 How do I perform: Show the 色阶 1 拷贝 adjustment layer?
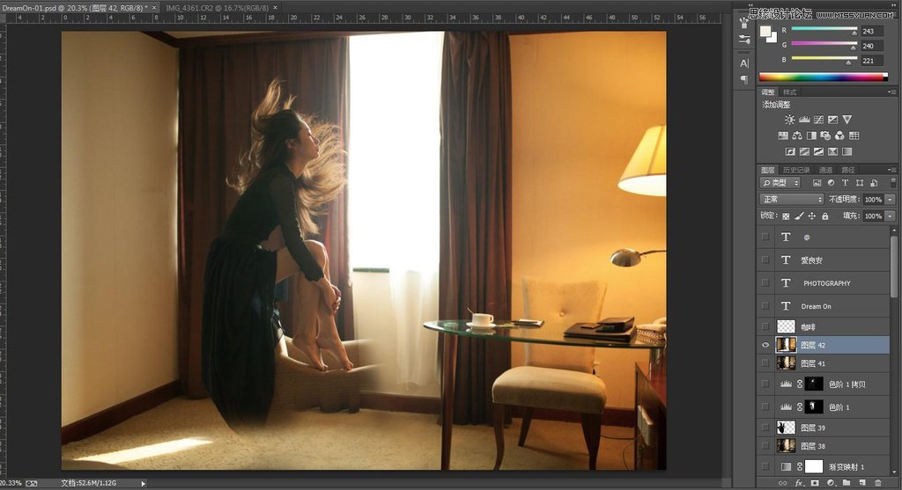coord(765,384)
